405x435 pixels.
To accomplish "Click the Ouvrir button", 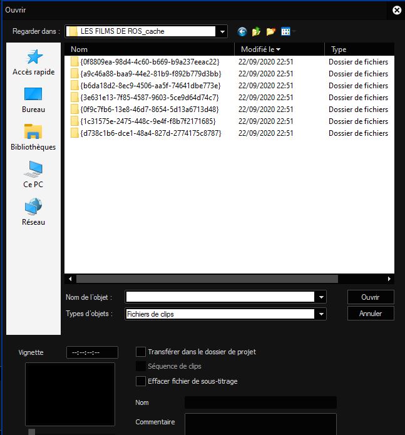I will 371,297.
